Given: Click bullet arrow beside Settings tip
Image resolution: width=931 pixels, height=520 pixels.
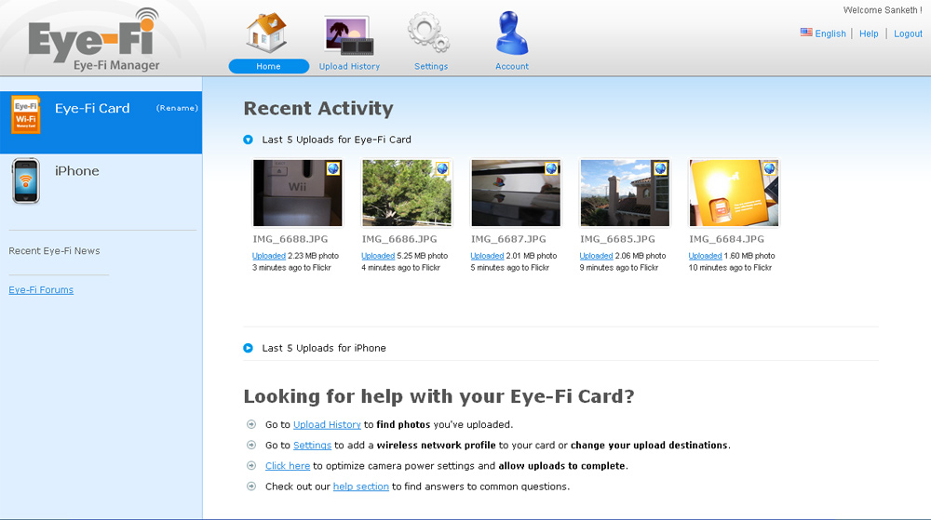Looking at the screenshot, I should [x=251, y=445].
